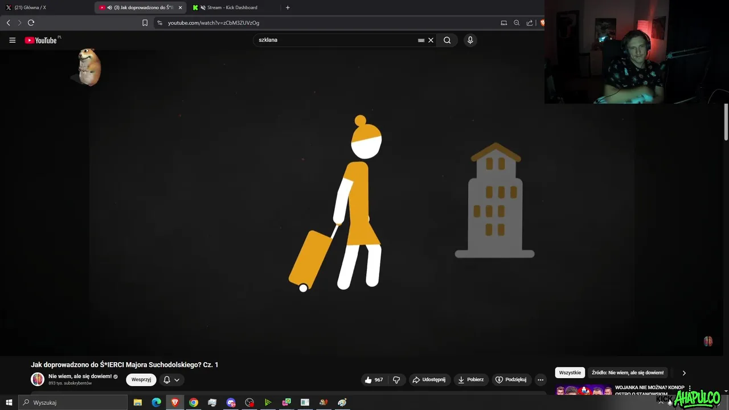The width and height of the screenshot is (729, 410).
Task: Click the YouTube logo to go home
Action: (42, 40)
